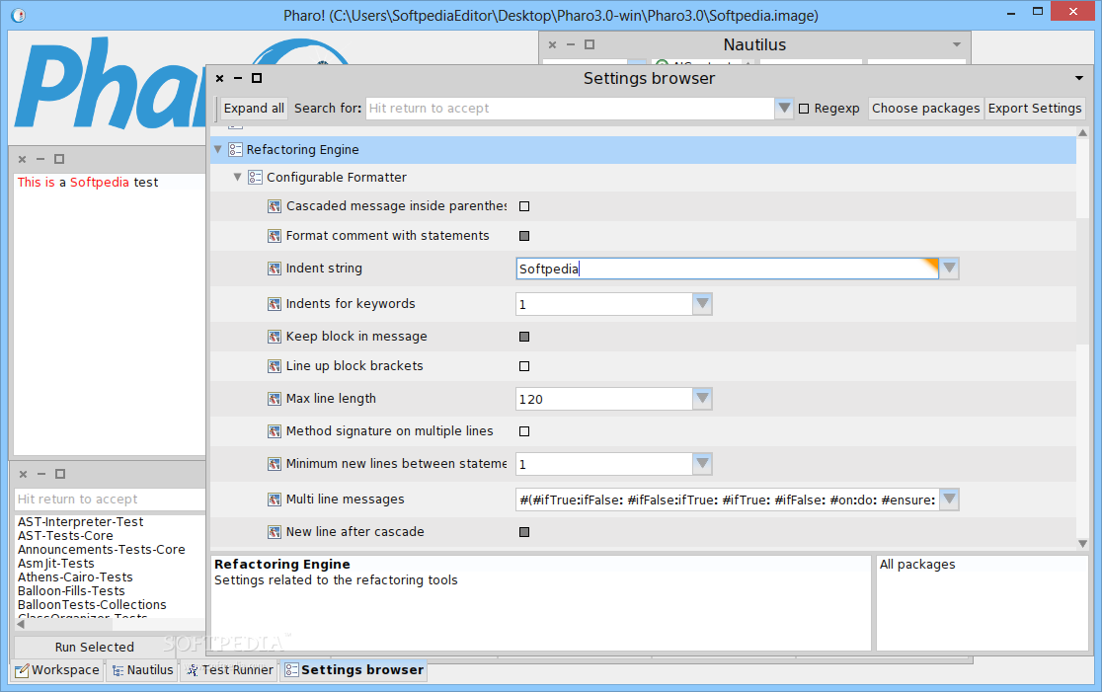Click icon beside Keep block in message

tap(275, 337)
